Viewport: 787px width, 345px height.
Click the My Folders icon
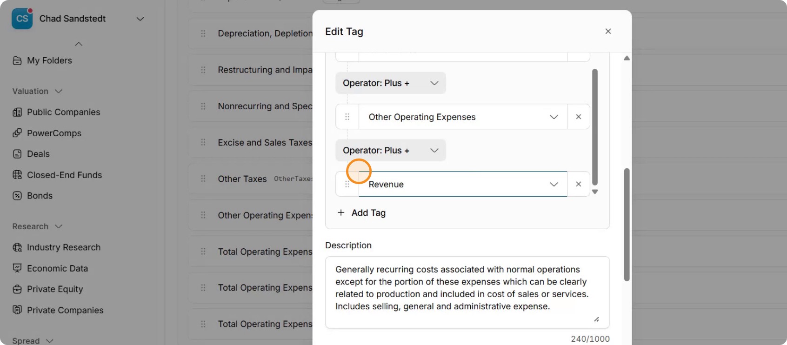(x=17, y=60)
